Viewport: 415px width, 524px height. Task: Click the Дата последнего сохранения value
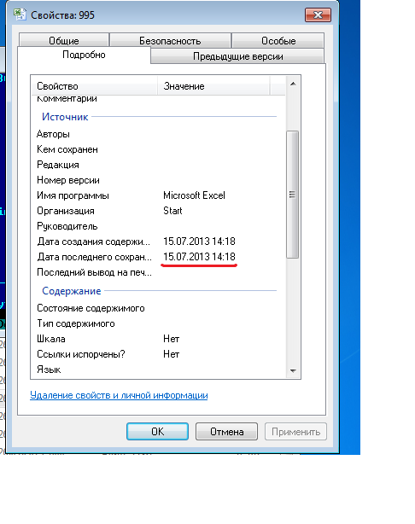pos(199,257)
